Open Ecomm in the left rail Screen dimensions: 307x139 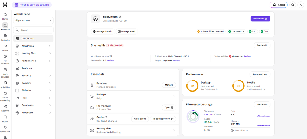click(x=5, y=108)
